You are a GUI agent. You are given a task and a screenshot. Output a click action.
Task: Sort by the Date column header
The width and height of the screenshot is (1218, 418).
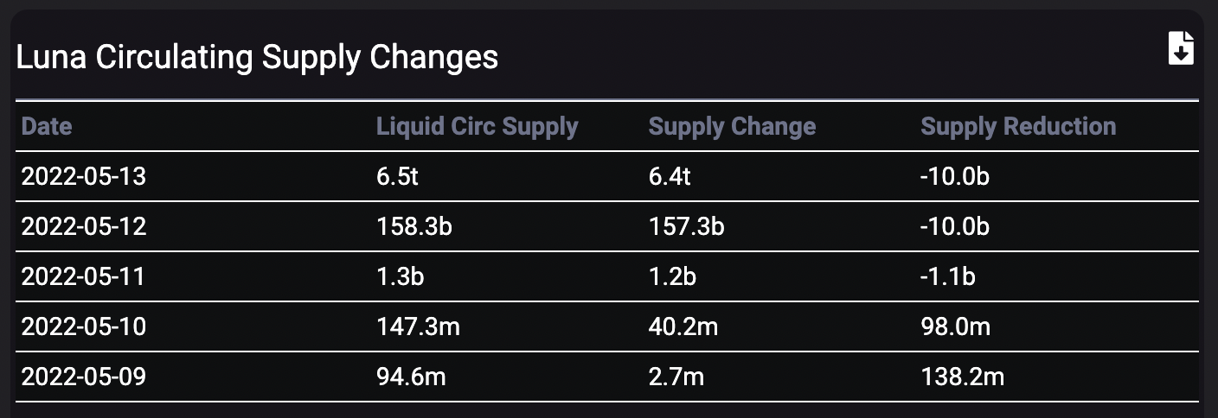click(x=47, y=126)
